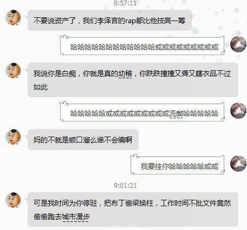
Task: Click the 8:57:11 timestamp
Action: pos(125,3)
